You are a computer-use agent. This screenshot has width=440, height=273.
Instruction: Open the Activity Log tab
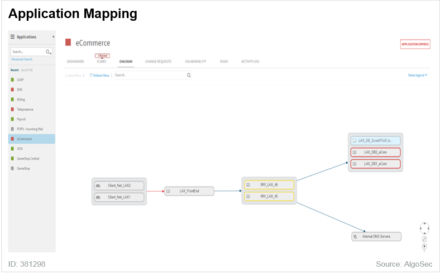(250, 61)
